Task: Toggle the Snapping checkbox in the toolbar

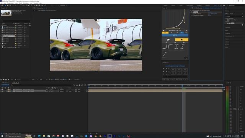Action: pos(59,5)
